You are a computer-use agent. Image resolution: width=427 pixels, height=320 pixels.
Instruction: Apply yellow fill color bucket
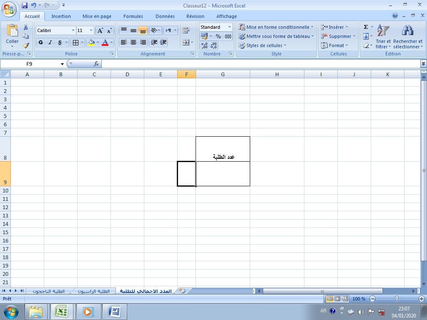[x=91, y=42]
